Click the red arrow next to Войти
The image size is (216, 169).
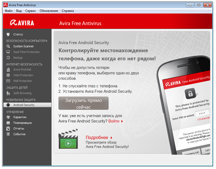pos(122,121)
